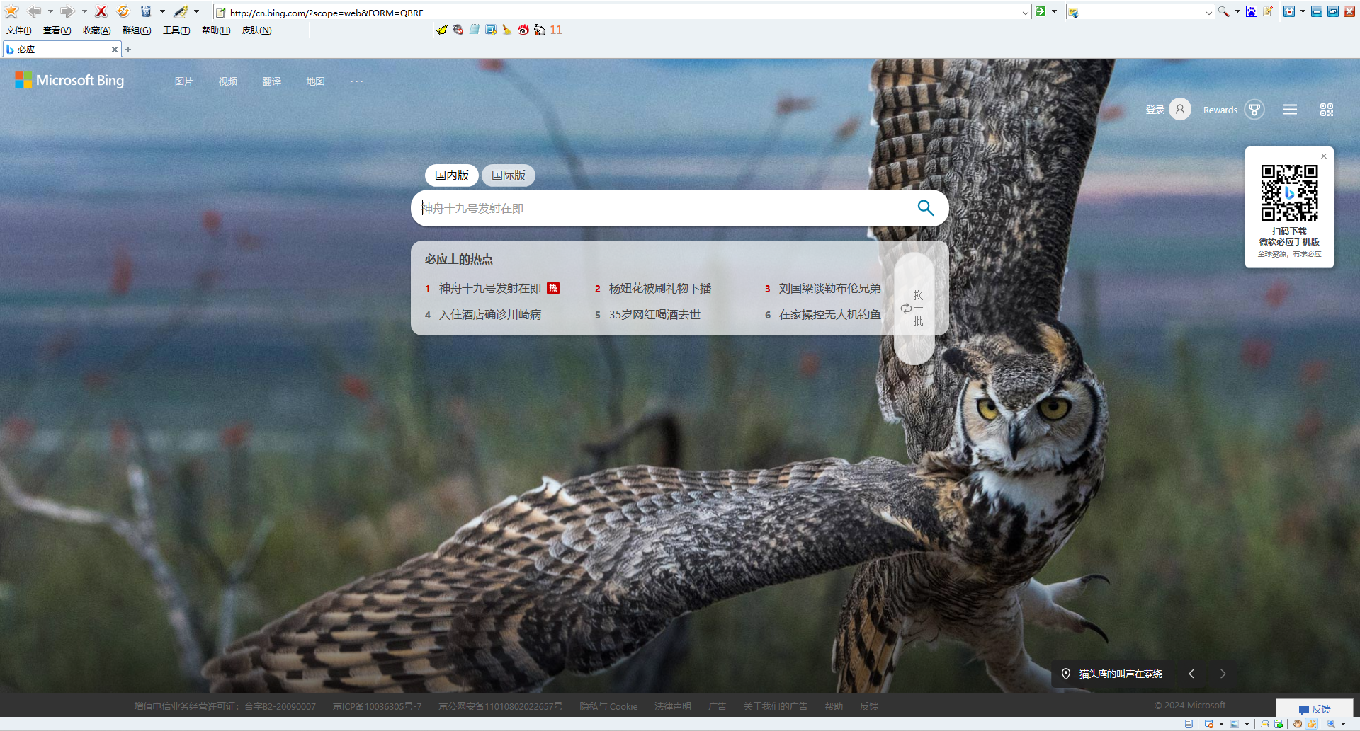Click the status bar page text icon
The width and height of the screenshot is (1360, 731).
tap(1189, 724)
